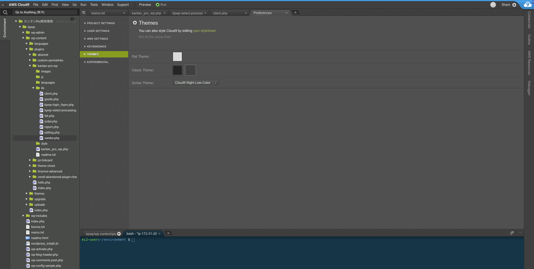The width and height of the screenshot is (534, 269).
Task: Open the file tree settings gear
Action: 72,19
